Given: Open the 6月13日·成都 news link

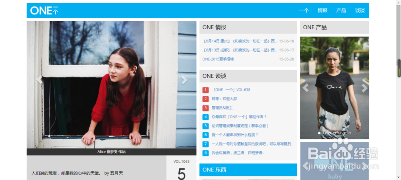Looking at the screenshot, I should click(x=240, y=50).
